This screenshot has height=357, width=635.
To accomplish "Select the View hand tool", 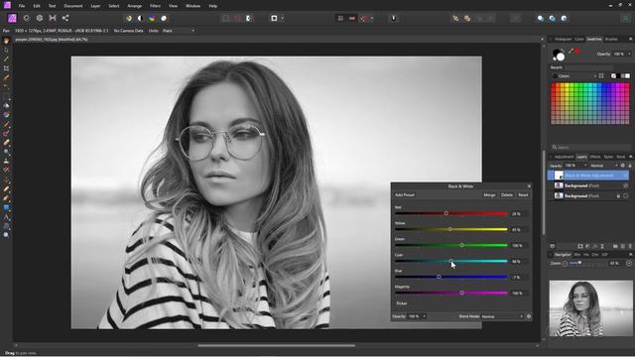I will (6, 41).
